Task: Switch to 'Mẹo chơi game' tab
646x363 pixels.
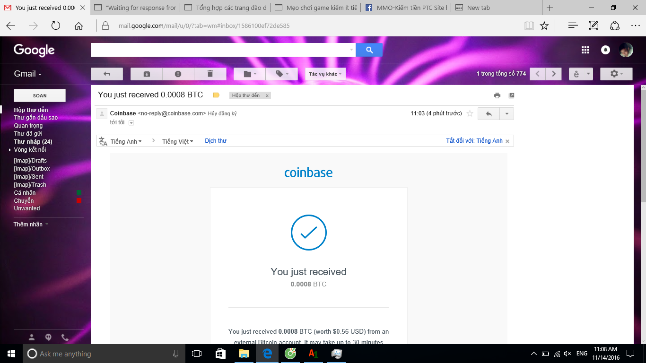Action: pos(316,8)
